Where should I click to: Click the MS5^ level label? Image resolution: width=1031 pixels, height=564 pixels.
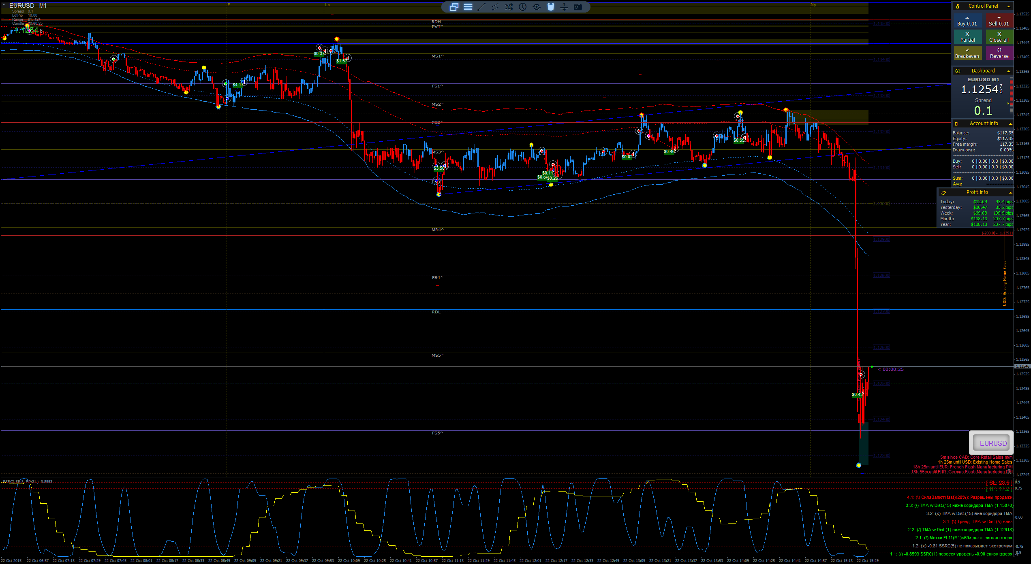click(437, 355)
